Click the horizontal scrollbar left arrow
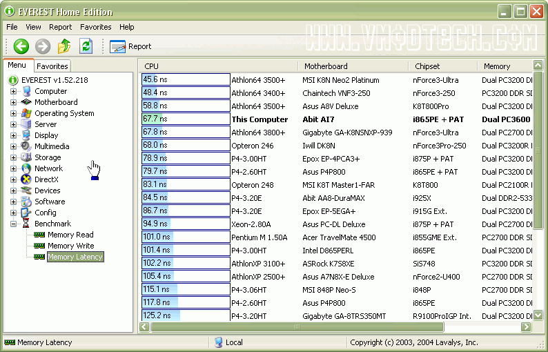548x352 pixels. pos(145,327)
